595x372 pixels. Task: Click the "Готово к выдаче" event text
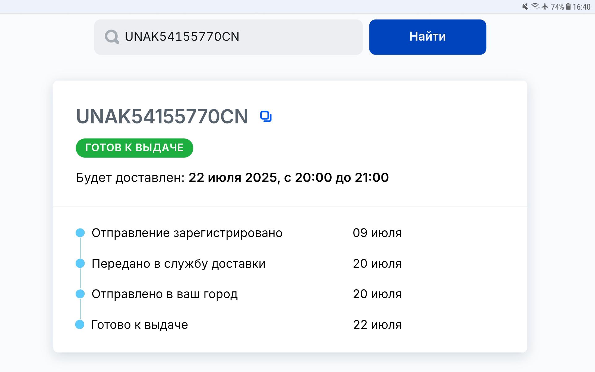click(139, 325)
